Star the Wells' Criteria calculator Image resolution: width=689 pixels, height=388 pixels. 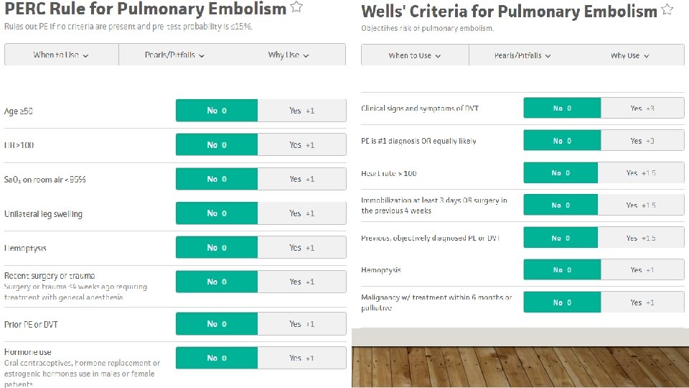point(667,9)
